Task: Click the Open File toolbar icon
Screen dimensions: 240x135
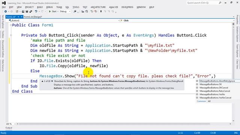Action: [x=23, y=12]
